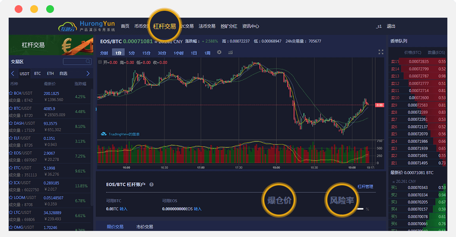
Task: Click the HurongYun cloud logo
Action: pyautogui.click(x=68, y=27)
